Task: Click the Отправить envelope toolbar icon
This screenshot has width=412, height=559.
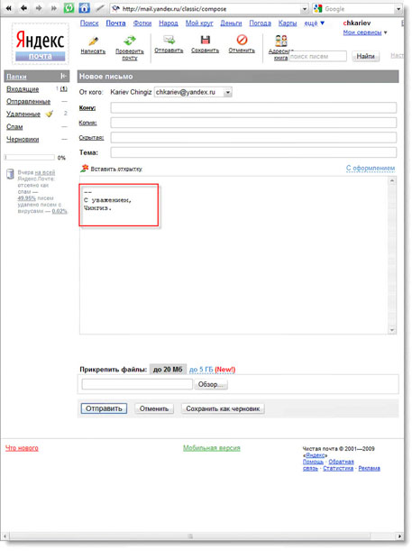Action: click(169, 40)
